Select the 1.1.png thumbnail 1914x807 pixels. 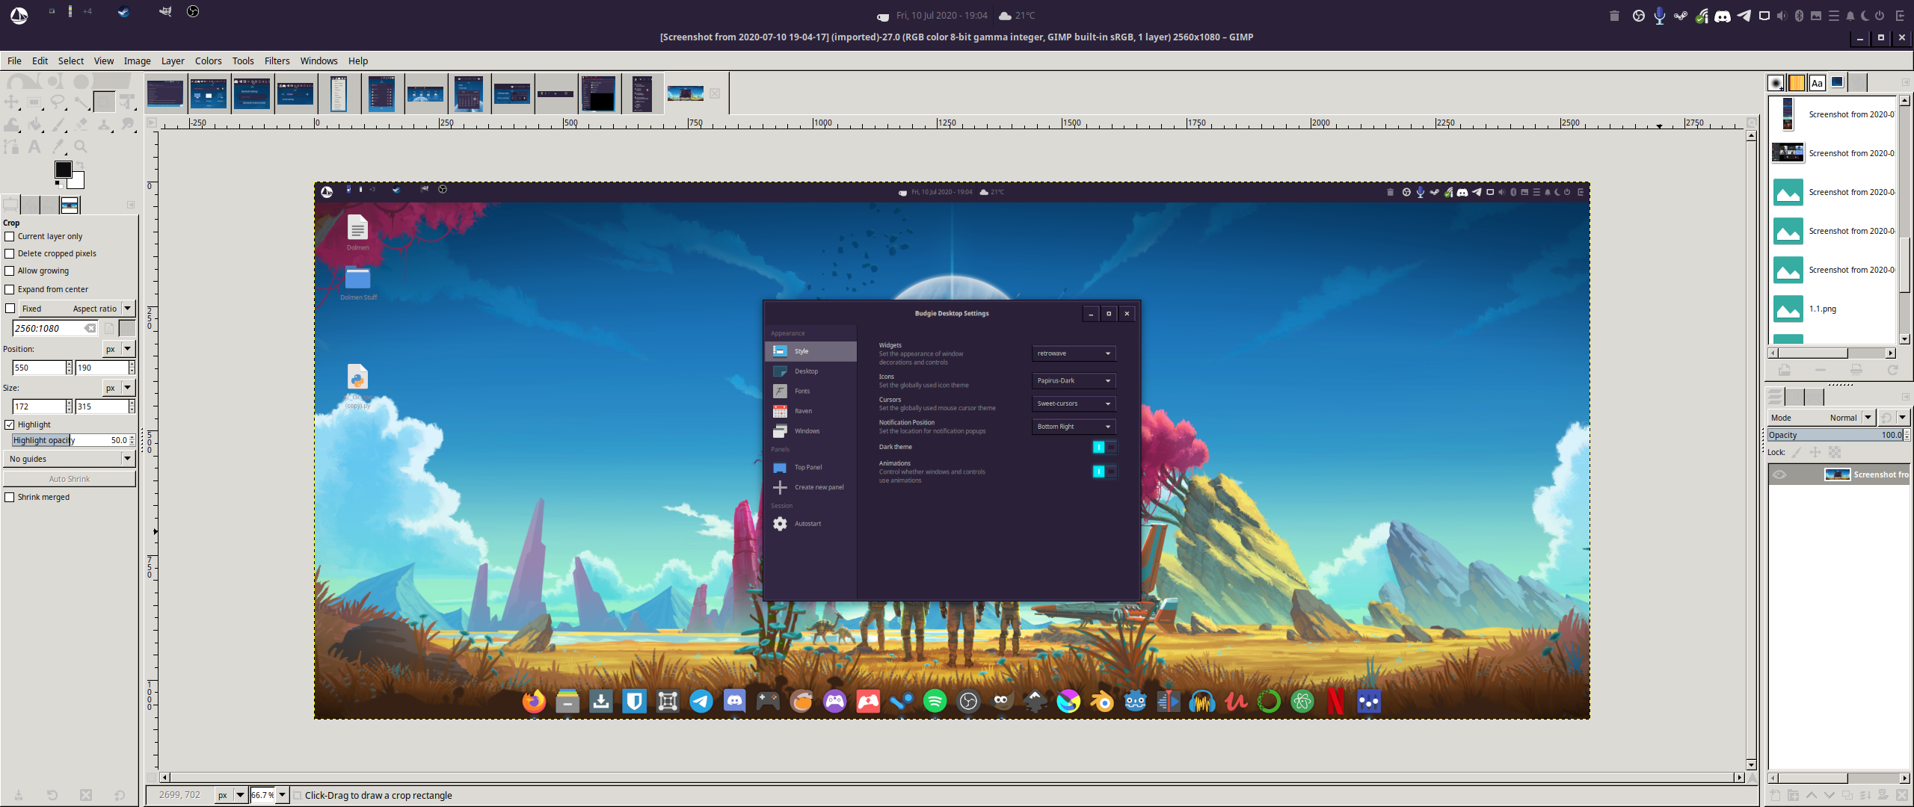click(x=1788, y=309)
